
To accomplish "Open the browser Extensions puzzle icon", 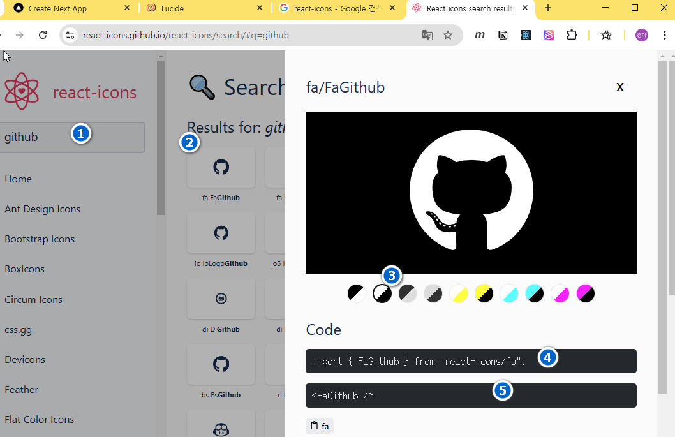I will pos(572,35).
